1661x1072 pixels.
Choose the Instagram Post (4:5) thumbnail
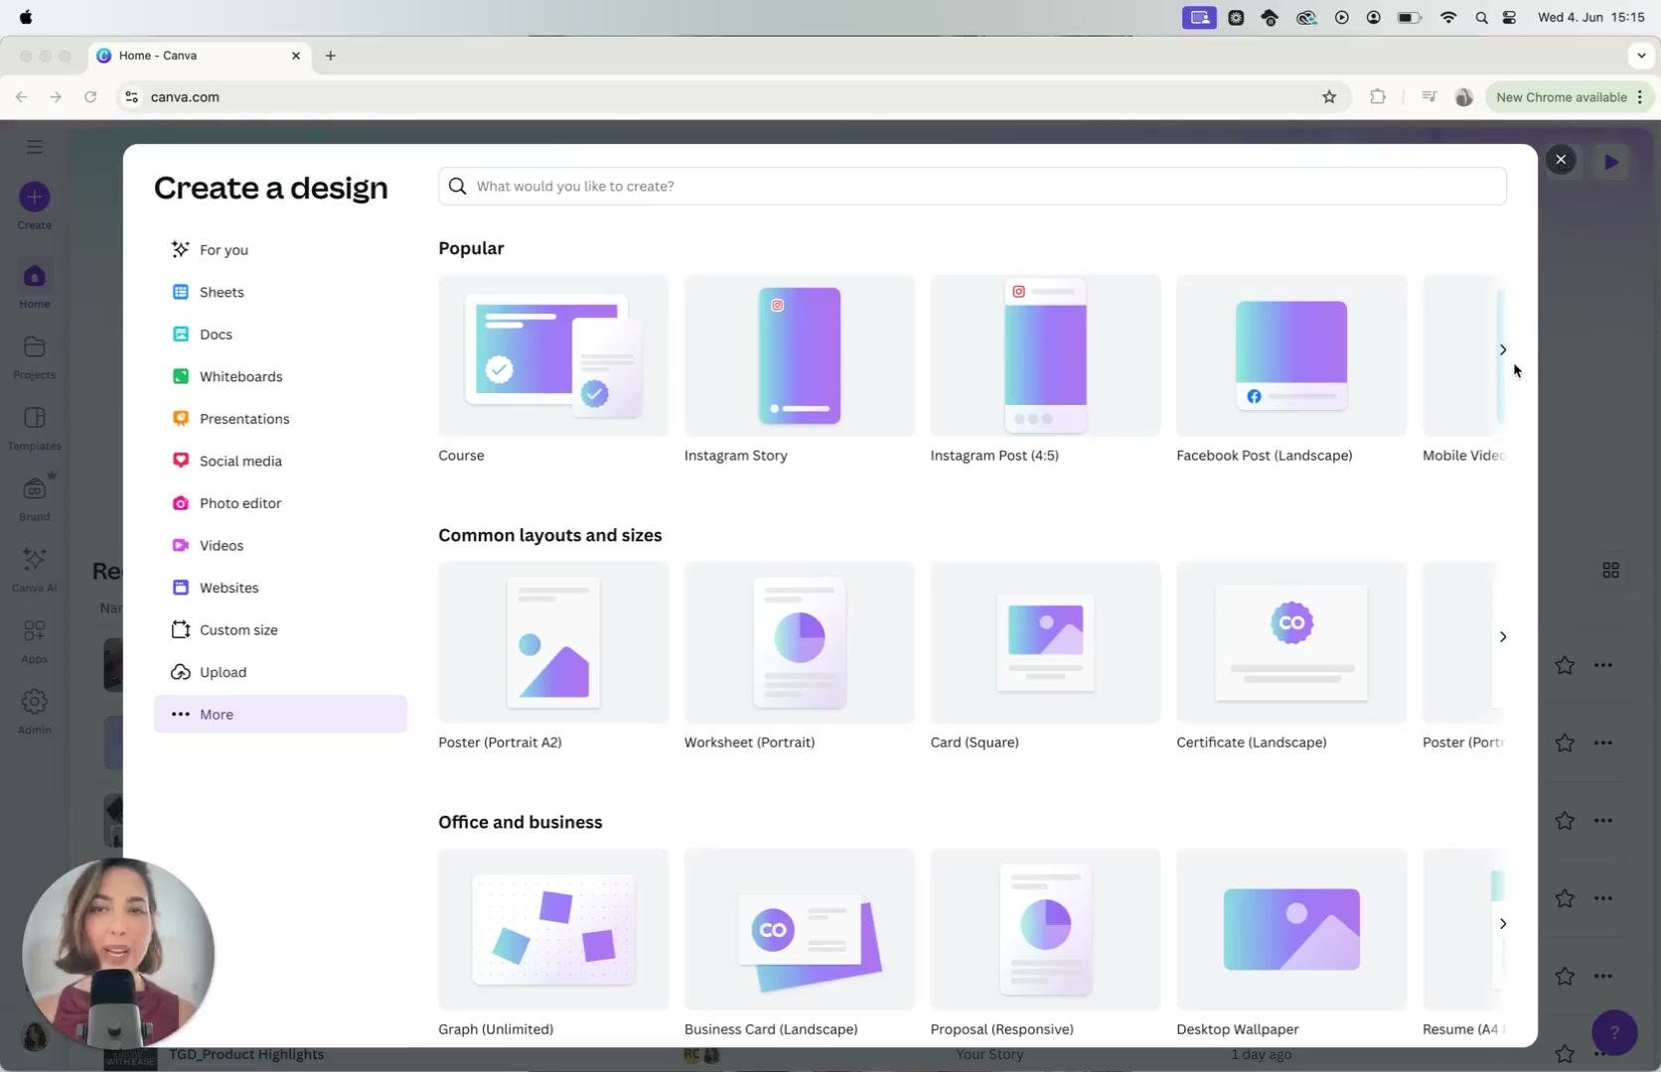pyautogui.click(x=1045, y=355)
